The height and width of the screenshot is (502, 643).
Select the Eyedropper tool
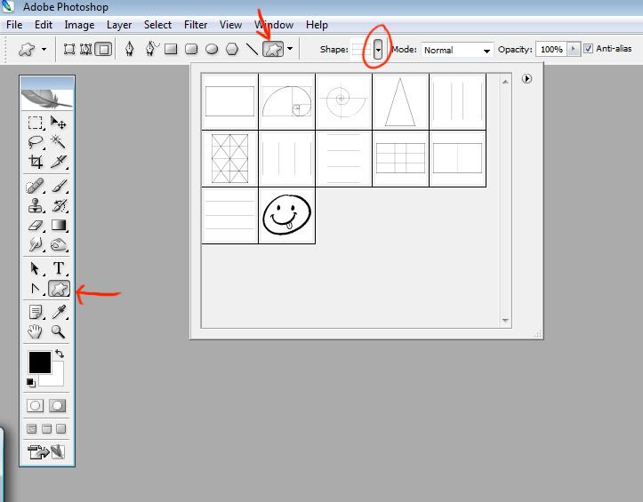[x=58, y=312]
